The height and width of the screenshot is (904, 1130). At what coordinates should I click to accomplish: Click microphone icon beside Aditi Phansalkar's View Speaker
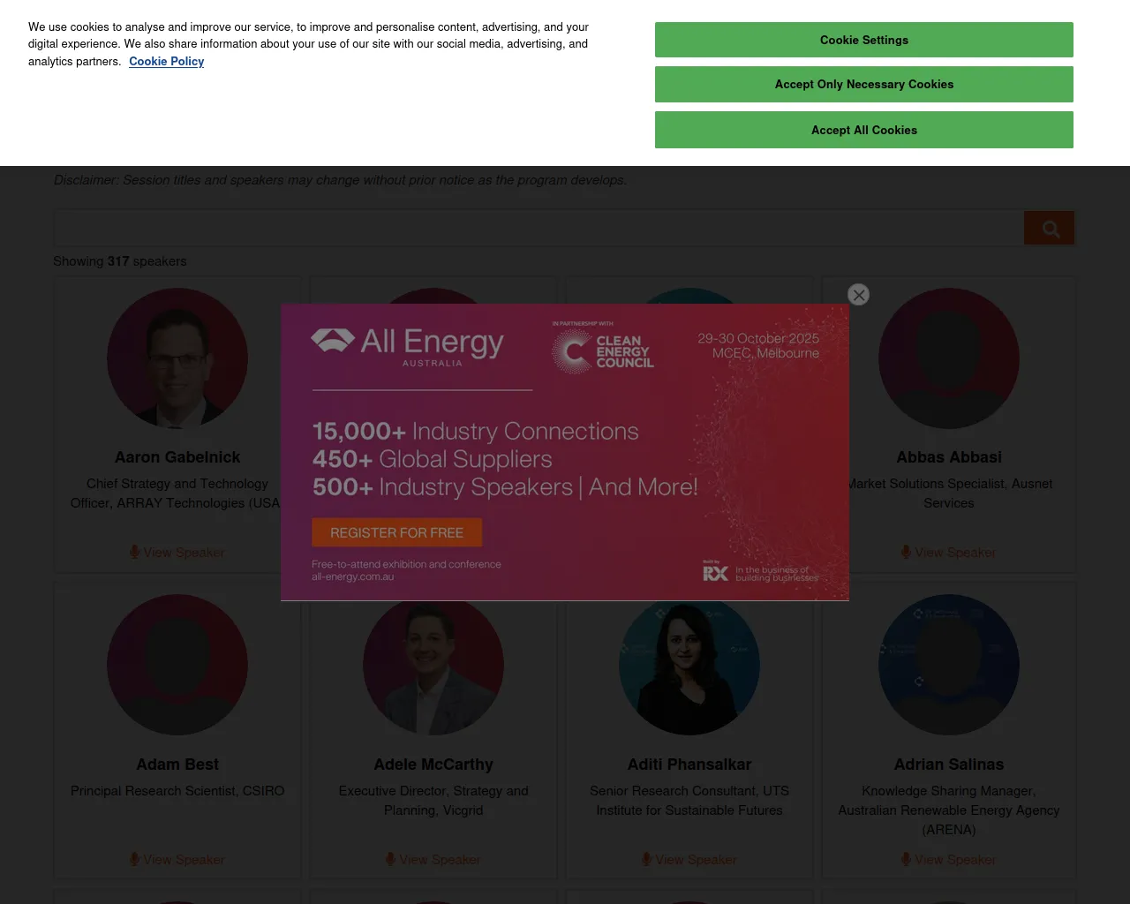pos(647,859)
